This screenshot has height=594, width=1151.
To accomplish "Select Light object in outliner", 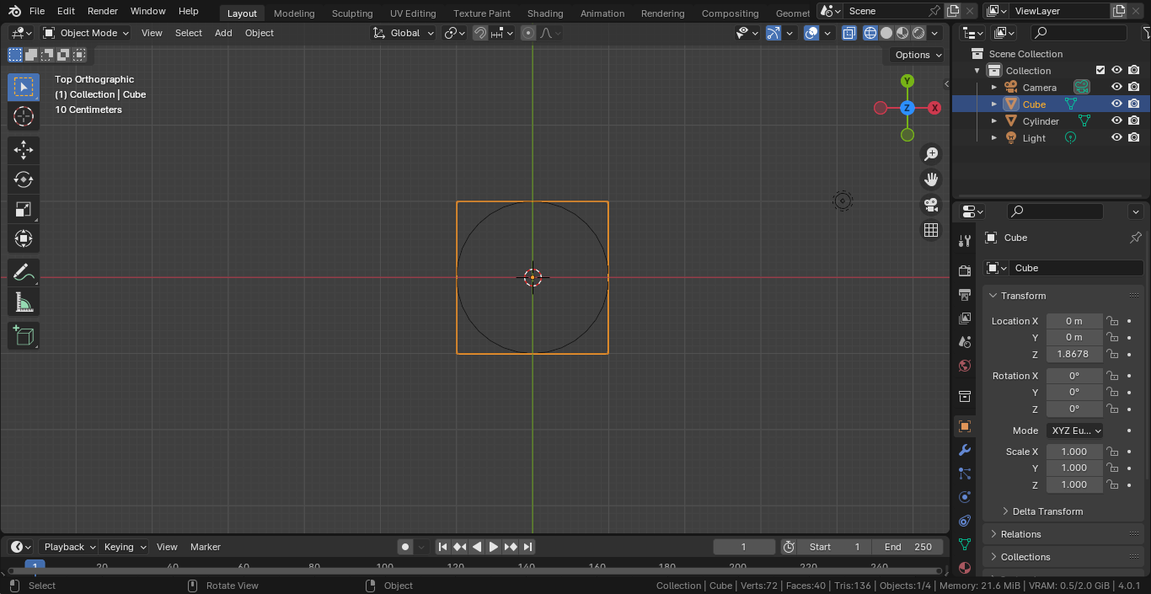I will [1034, 138].
